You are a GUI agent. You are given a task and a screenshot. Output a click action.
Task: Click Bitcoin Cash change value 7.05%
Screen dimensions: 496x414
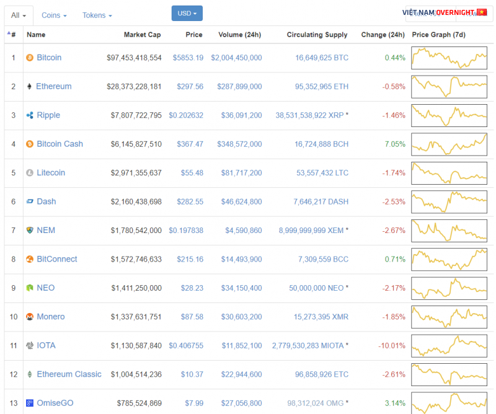pyautogui.click(x=395, y=144)
